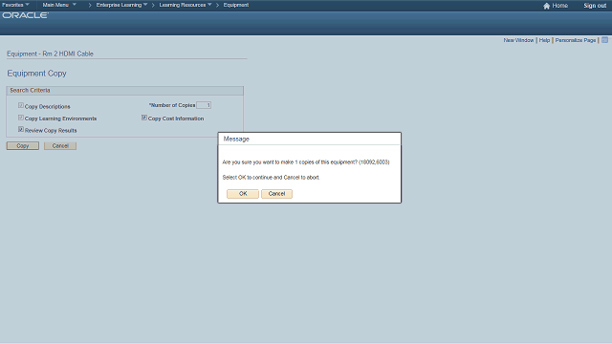
Task: Toggle Copy Learning Environments checkbox
Action: pyautogui.click(x=21, y=118)
